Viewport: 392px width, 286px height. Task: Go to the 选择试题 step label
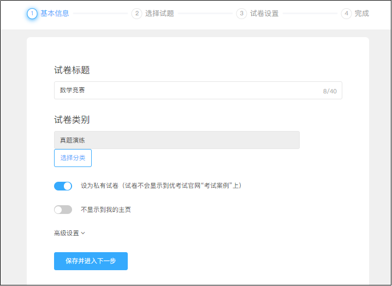point(159,14)
